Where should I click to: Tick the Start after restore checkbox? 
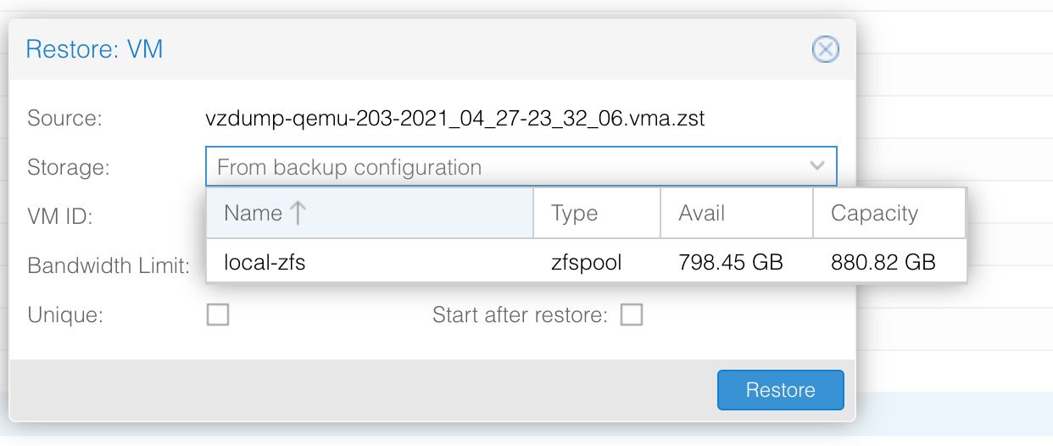pos(632,315)
